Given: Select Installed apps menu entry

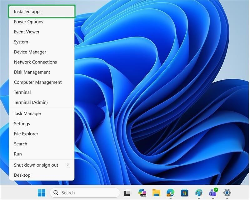Looking at the screenshot, I should [x=42, y=12].
